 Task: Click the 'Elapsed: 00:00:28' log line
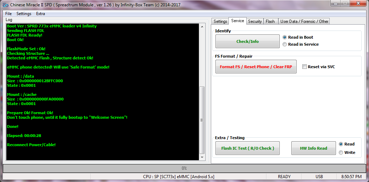coord(24,136)
